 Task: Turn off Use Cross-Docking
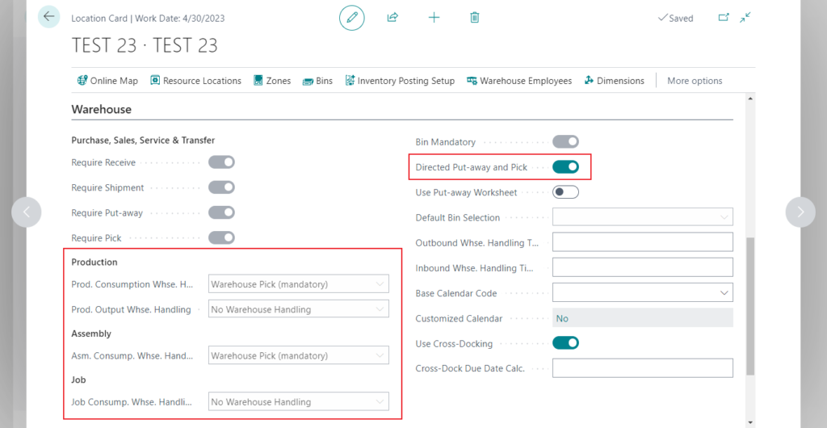tap(565, 343)
